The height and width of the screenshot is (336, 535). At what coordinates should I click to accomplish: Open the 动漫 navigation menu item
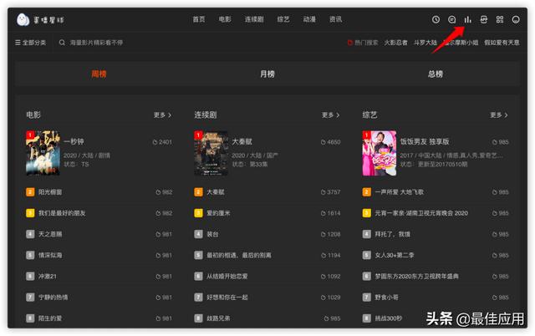309,19
